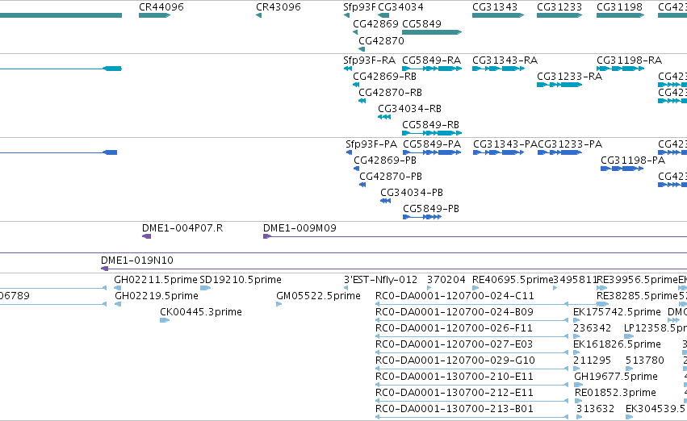This screenshot has width=687, height=421.
Task: Click BAC clone DME1-009M09 label
Action: (x=300, y=228)
